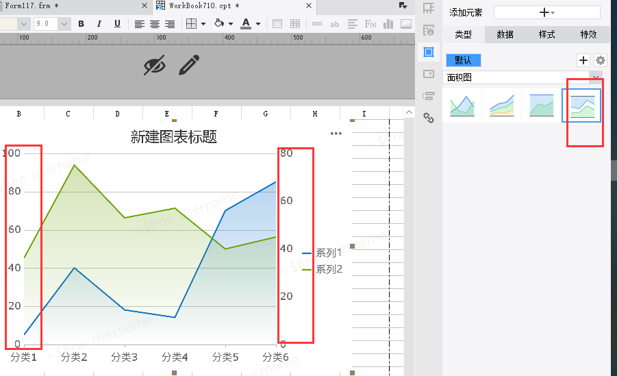Open the font color A dropdown arrow
The width and height of the screenshot is (617, 376).
[x=258, y=24]
